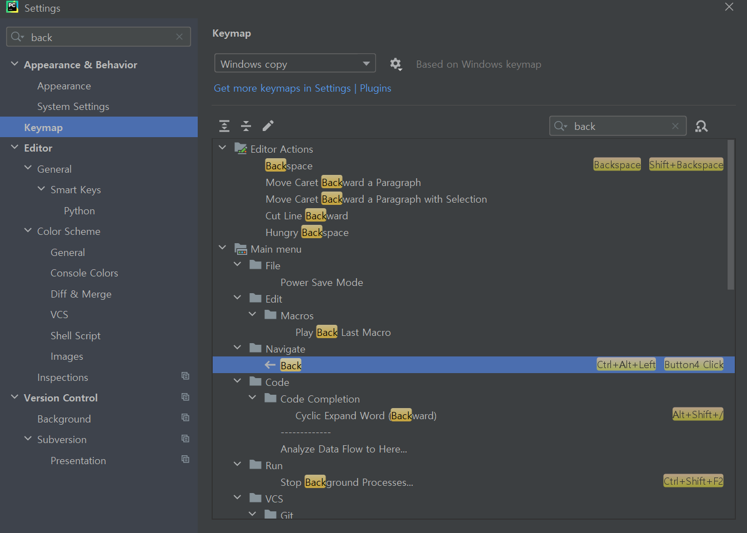The image size is (747, 533).
Task: Open Get more keymaps in Settings link
Action: tap(282, 88)
